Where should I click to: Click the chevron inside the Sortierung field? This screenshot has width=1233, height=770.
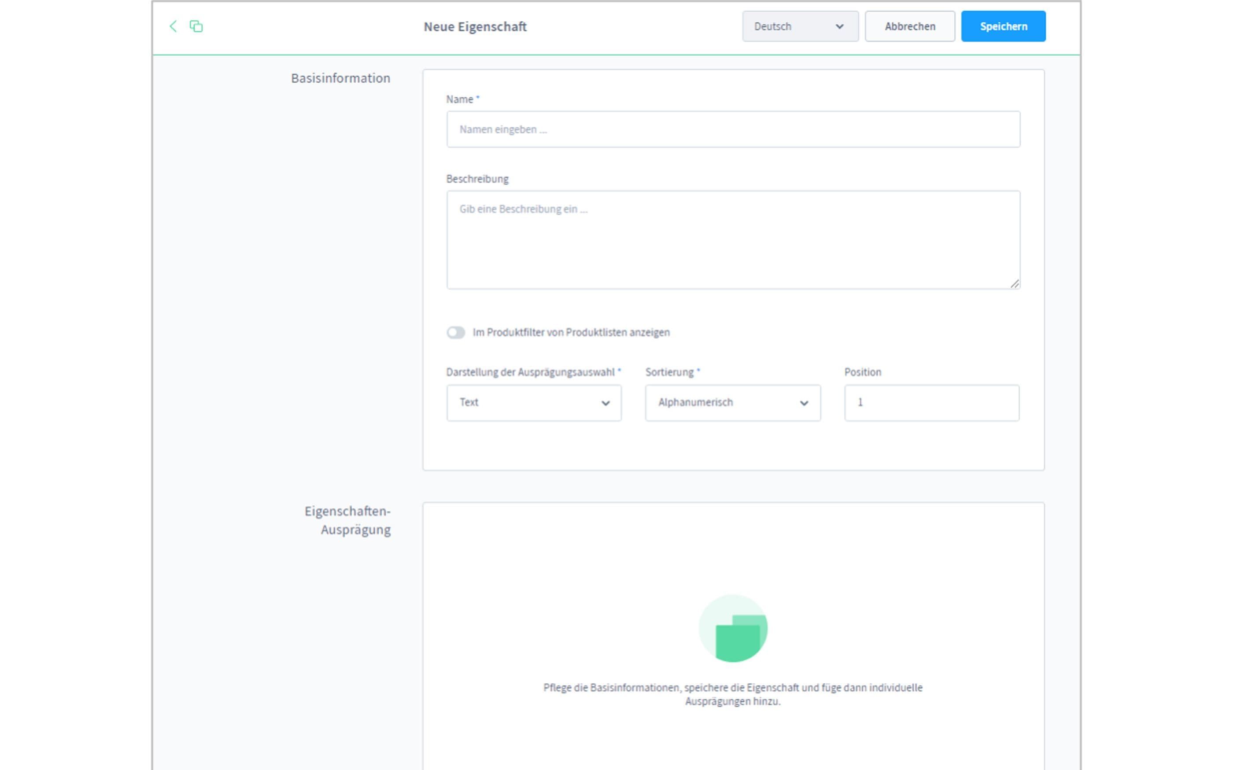[x=804, y=403]
